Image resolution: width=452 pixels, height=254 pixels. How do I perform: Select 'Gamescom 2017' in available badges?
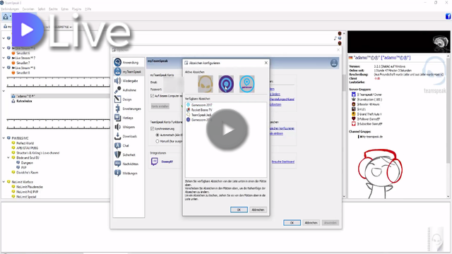(201, 105)
